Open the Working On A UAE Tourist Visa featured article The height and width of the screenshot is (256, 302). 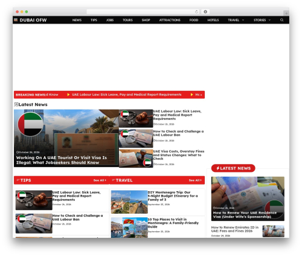pyautogui.click(x=62, y=160)
